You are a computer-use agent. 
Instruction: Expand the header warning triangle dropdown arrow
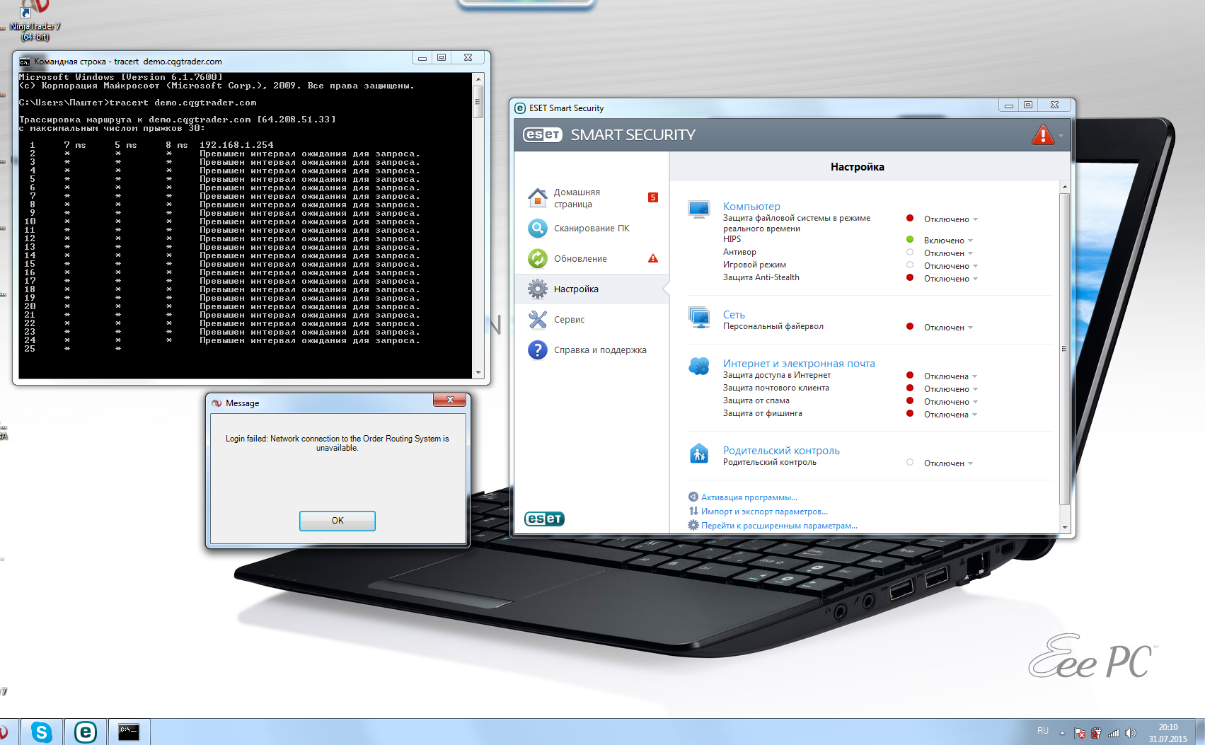(1061, 135)
